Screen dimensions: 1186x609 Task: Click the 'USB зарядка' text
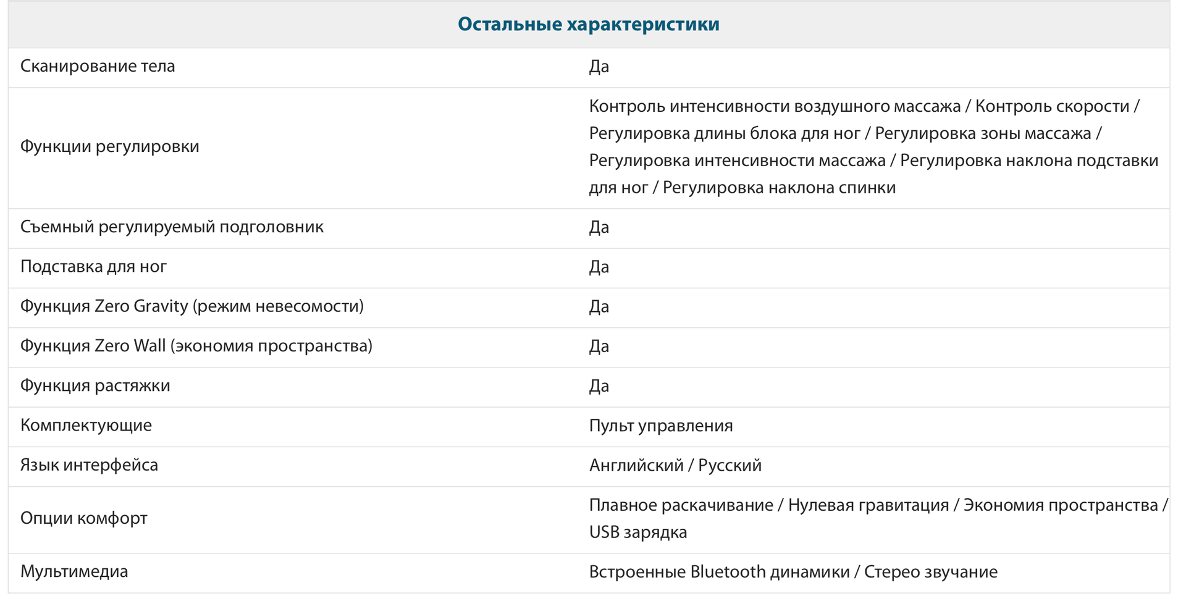tap(638, 532)
